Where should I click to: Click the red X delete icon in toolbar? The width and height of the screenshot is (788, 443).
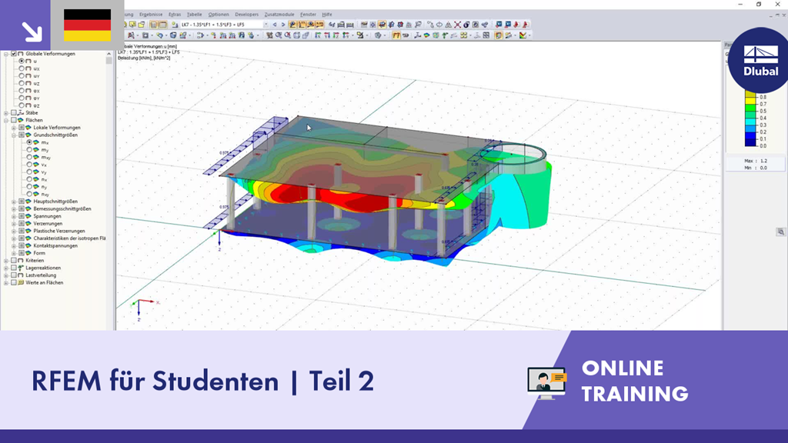click(x=458, y=25)
